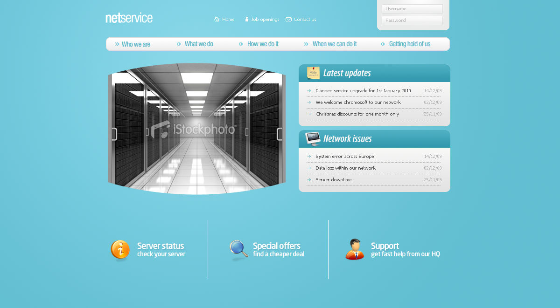The image size is (560, 308).
Task: Open the Getting hold of us menu item
Action: click(x=410, y=44)
